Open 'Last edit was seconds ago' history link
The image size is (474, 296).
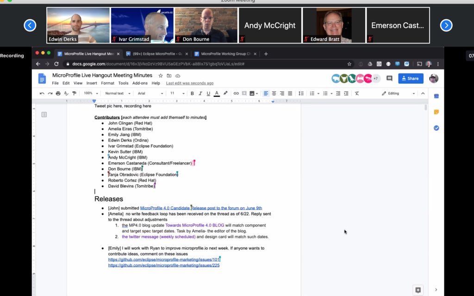tap(189, 83)
